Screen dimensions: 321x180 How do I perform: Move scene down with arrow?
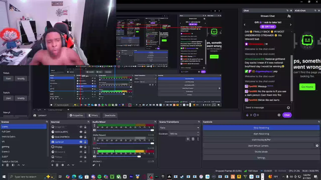(23, 165)
